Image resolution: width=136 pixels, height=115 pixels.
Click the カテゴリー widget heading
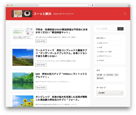pyautogui.click(x=101, y=38)
